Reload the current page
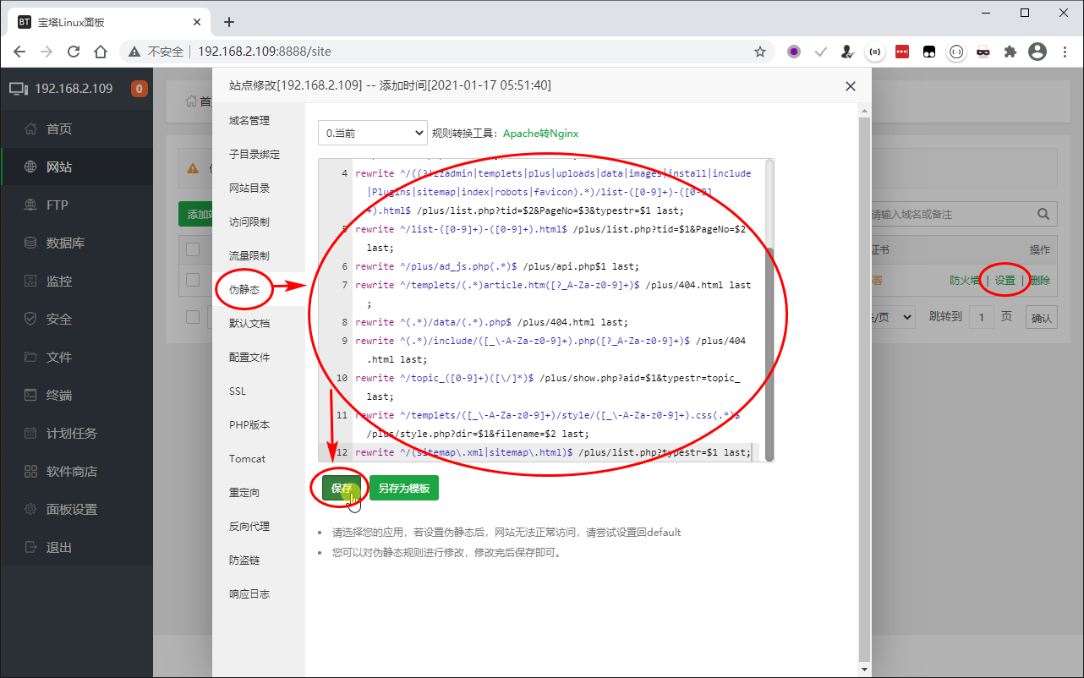This screenshot has height=678, width=1084. pos(74,52)
